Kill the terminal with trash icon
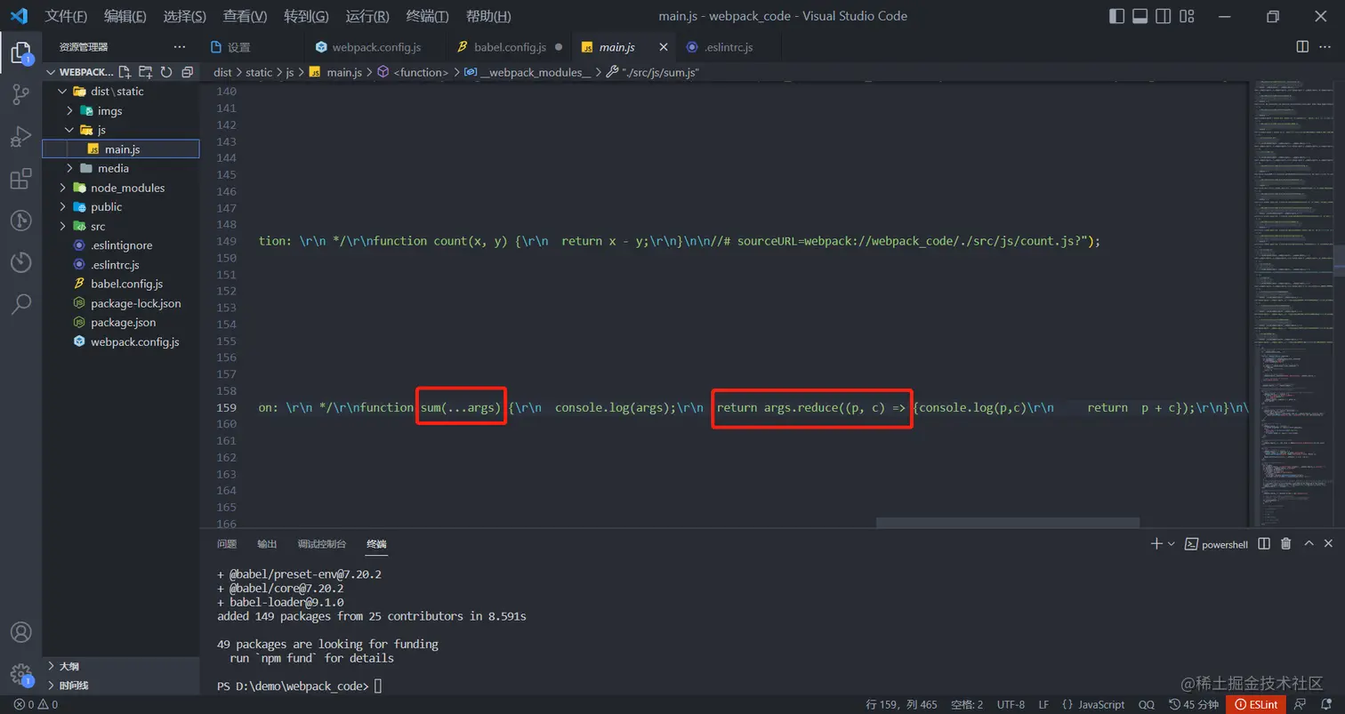The height and width of the screenshot is (714, 1345). pyautogui.click(x=1285, y=543)
